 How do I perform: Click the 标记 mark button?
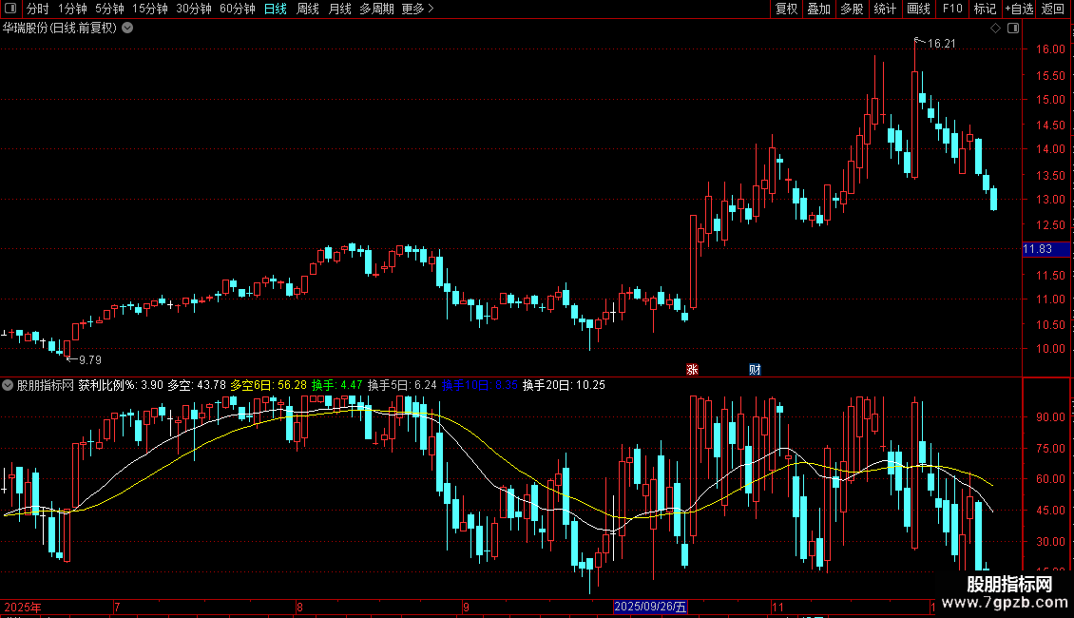(x=985, y=9)
